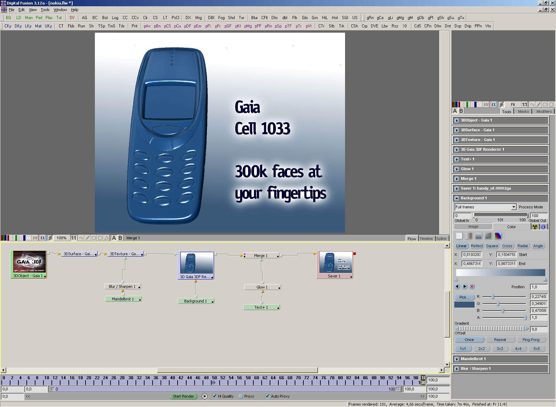Insert a Crop tool via Crp
This screenshot has width=556, height=407.
tap(365, 26)
